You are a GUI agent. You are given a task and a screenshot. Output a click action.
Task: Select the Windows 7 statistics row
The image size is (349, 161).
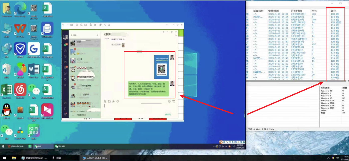[x=334, y=93]
